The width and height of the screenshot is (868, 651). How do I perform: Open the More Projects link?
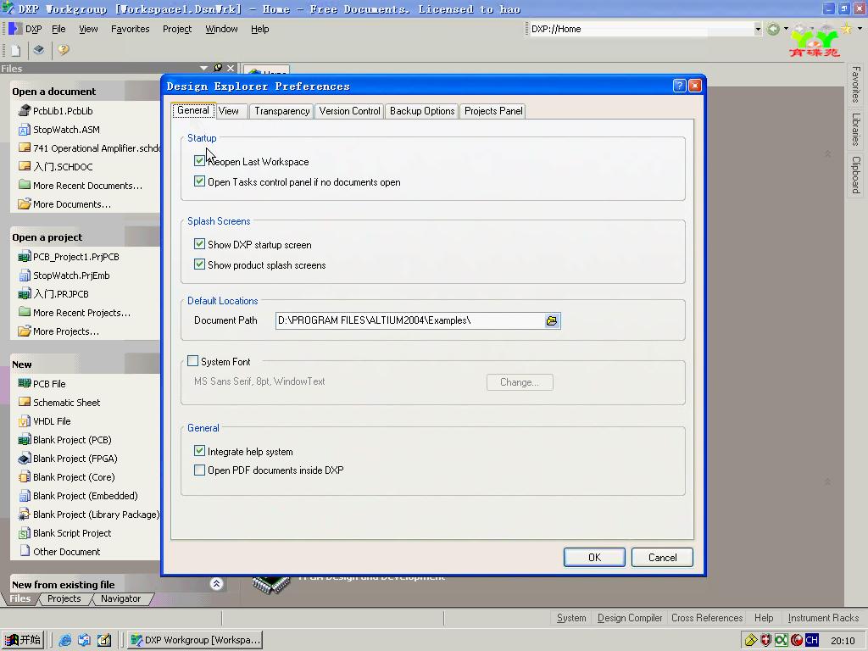(66, 331)
